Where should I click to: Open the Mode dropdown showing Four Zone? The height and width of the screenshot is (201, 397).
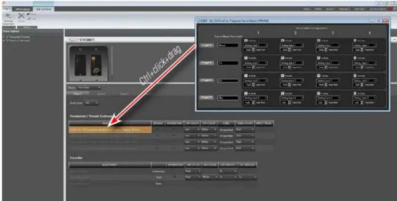pyautogui.click(x=89, y=87)
